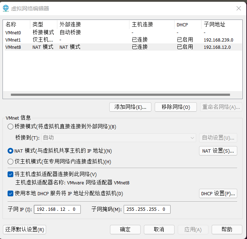
Task: Click 还原默认设置(R) button
Action: click(25, 230)
